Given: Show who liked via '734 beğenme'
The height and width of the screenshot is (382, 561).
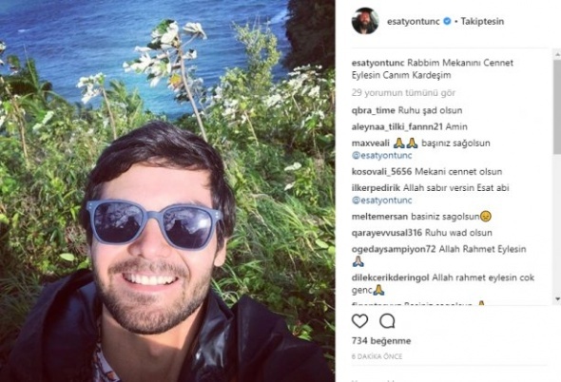Looking at the screenshot, I should (x=381, y=341).
